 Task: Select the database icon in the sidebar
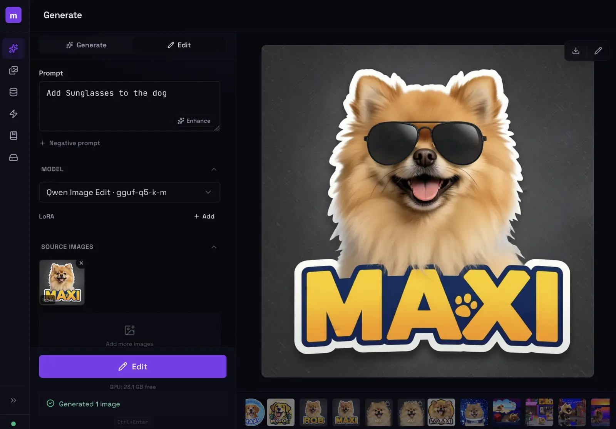point(13,92)
